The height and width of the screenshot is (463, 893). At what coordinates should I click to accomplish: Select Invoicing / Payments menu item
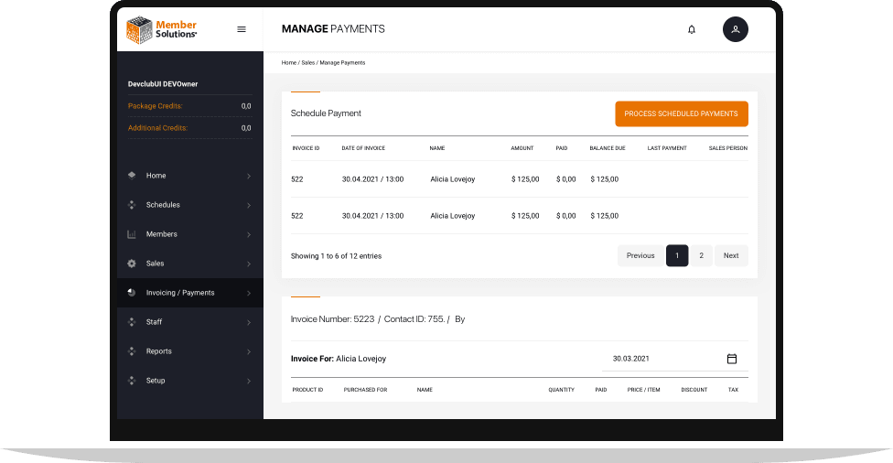(189, 293)
